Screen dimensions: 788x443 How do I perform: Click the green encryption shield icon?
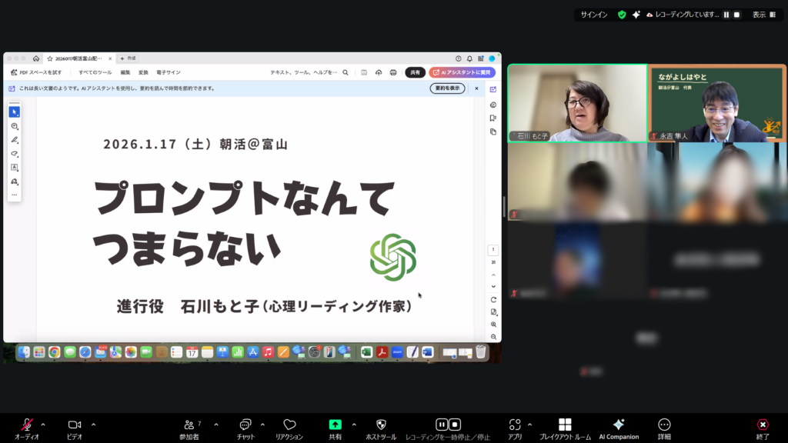[622, 15]
